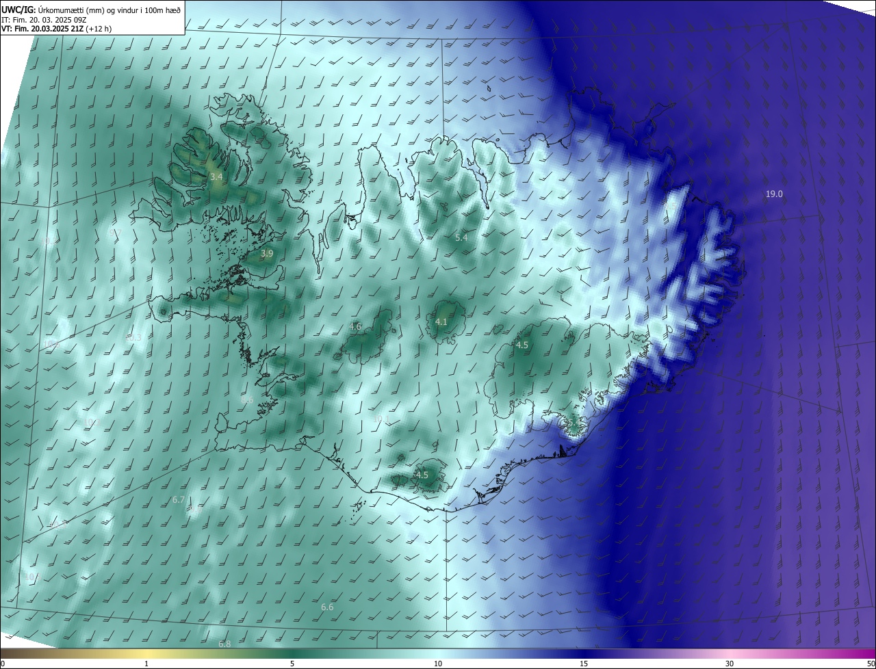Screen dimensions: 876x669
Task: Click the colorbar tick label 50
Action: [x=871, y=664]
